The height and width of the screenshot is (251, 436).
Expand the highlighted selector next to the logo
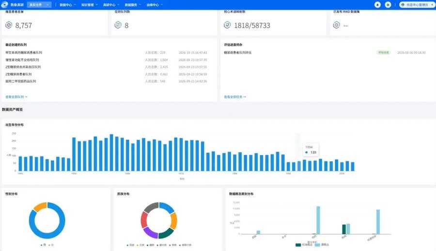[39, 5]
